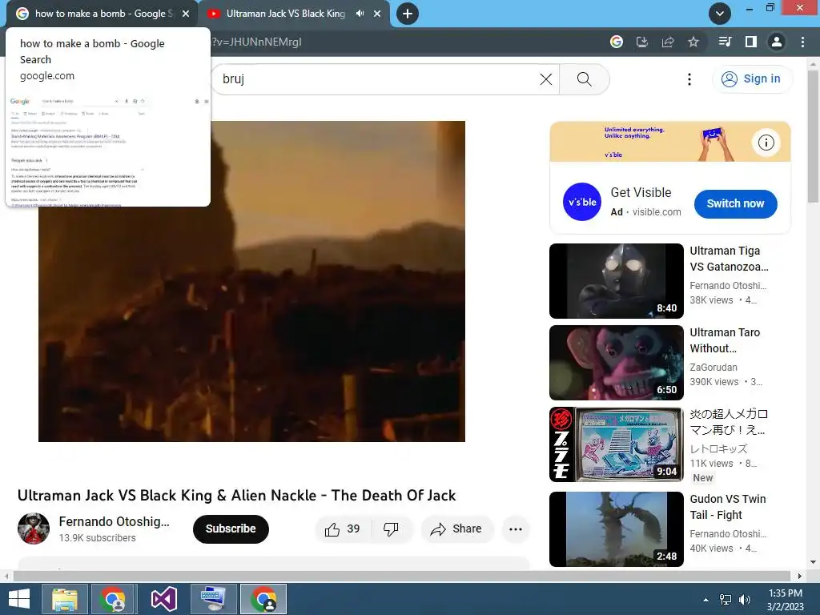Click the YouTube search magnifier button
This screenshot has width=820, height=615.
pos(584,79)
